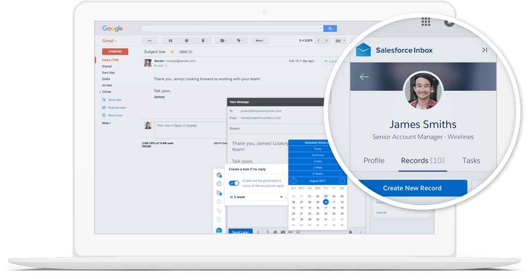Open the input tools dropdown arrow

pyautogui.click(x=344, y=41)
